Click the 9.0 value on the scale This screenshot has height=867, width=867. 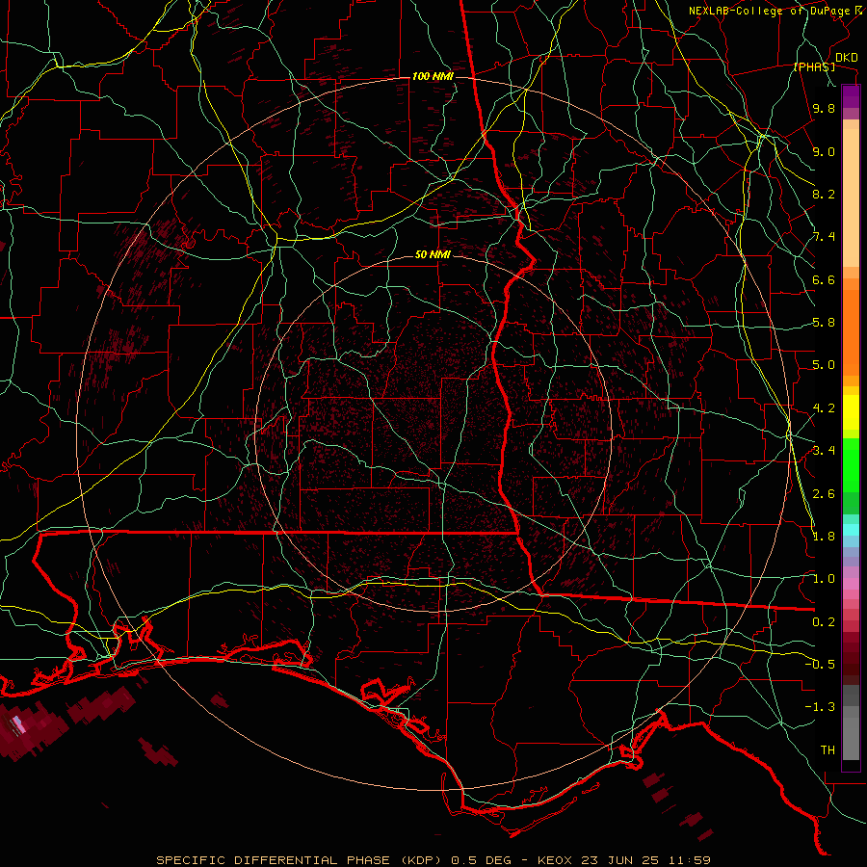824,151
